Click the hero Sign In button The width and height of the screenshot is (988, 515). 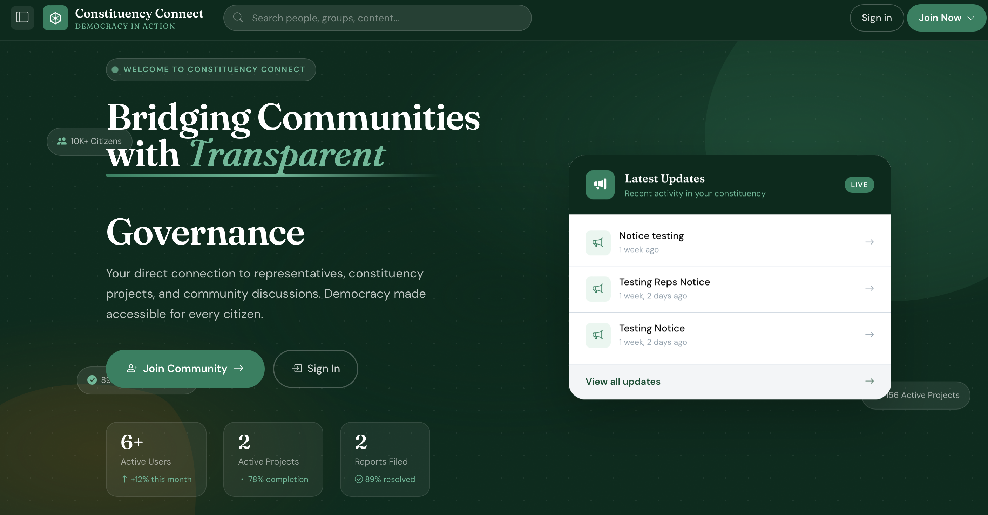[x=315, y=369]
